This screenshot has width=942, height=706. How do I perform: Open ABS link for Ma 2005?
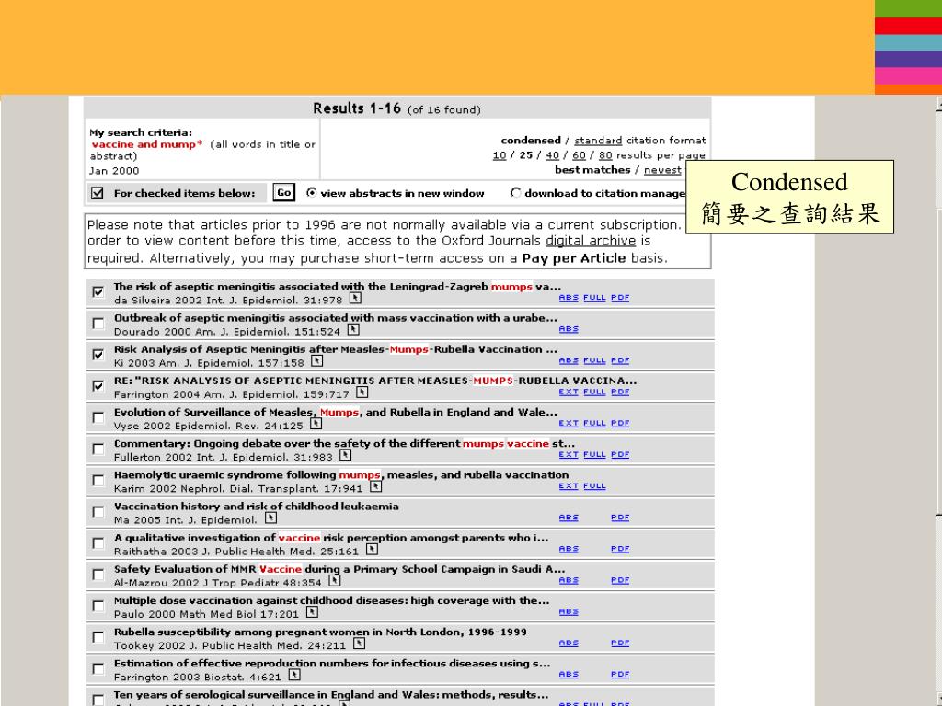[569, 518]
